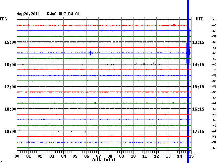Click the 16:00 time label

(10, 65)
